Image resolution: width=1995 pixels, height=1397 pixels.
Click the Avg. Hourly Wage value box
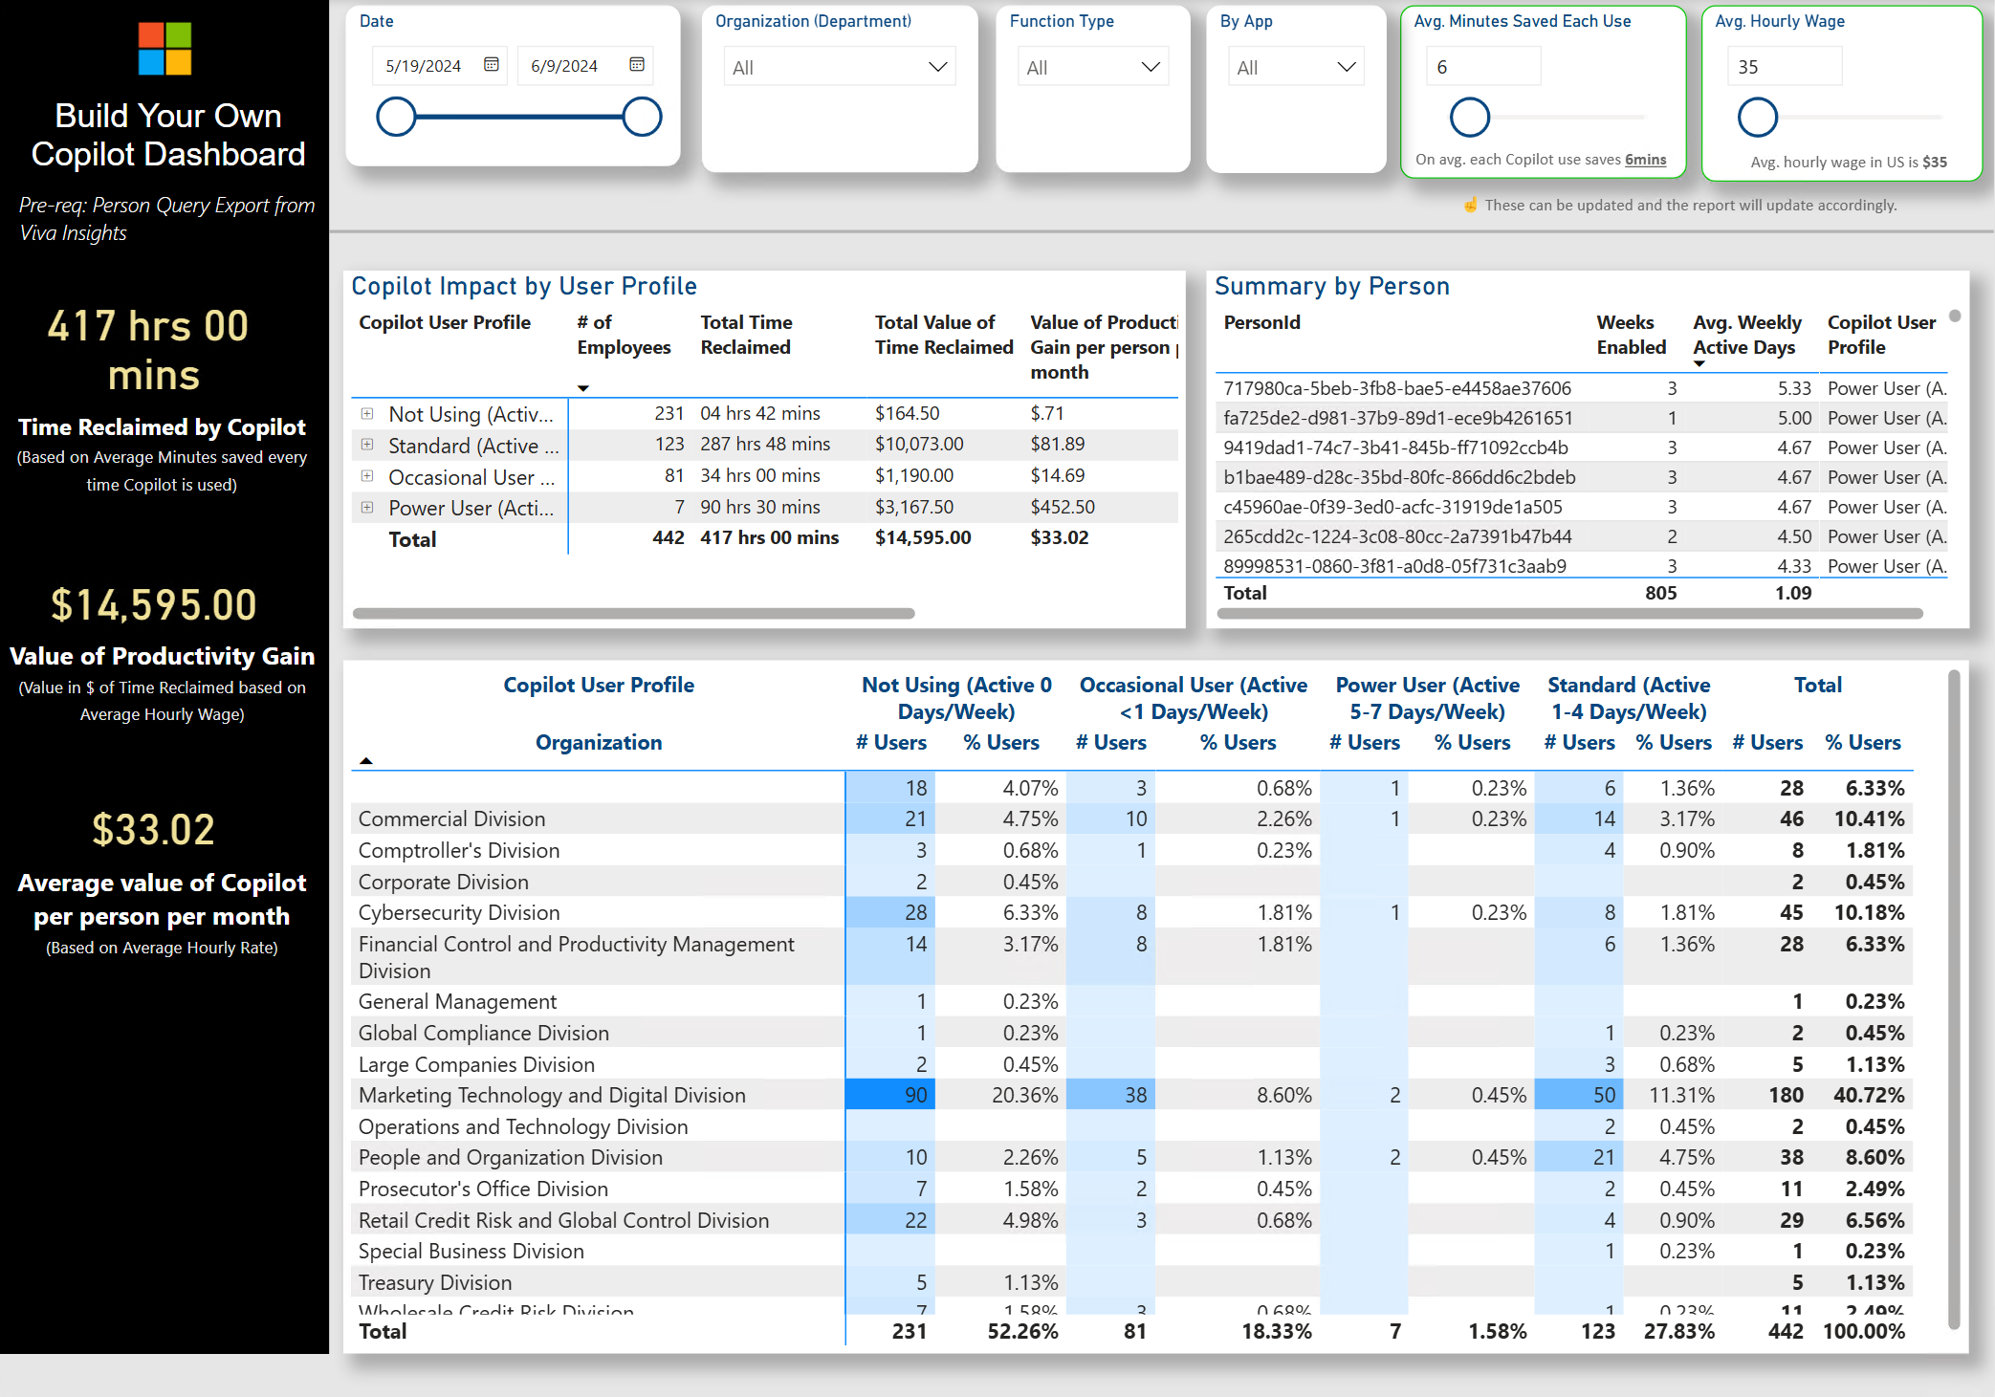point(1785,67)
